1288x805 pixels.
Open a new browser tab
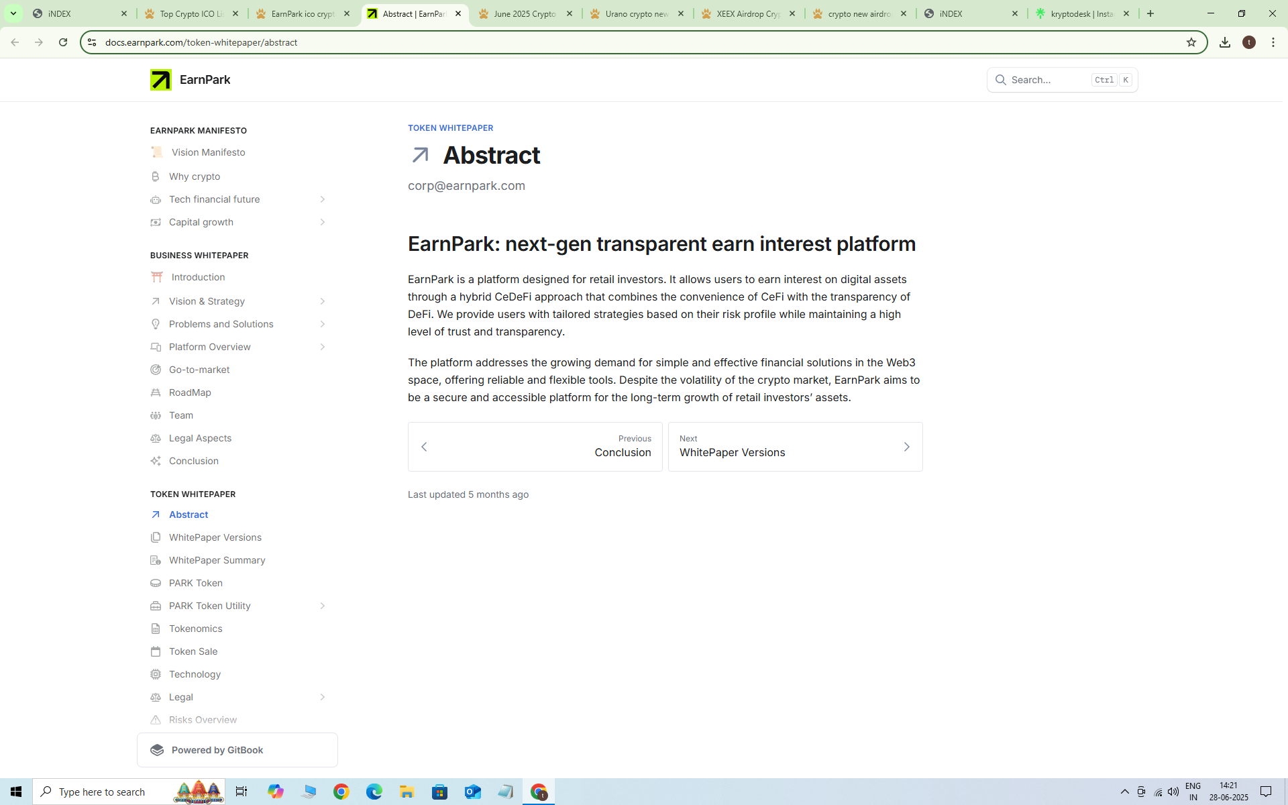[1150, 13]
